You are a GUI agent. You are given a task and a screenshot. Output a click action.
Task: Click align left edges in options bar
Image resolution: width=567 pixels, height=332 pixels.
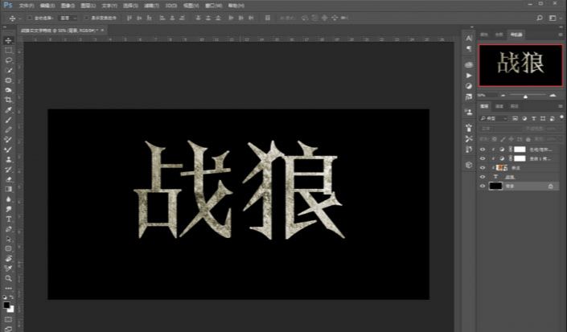click(162, 18)
